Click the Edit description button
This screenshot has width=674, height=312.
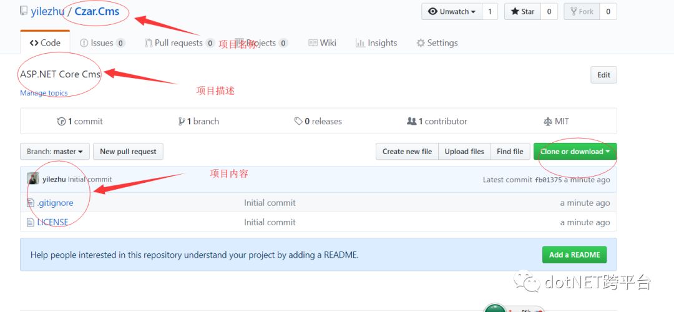603,75
